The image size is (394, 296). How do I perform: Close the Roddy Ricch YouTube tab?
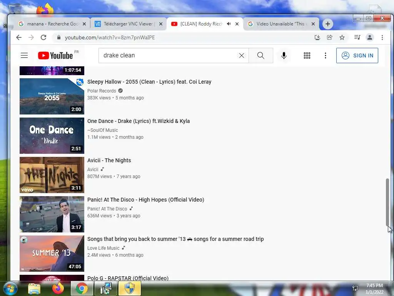(237, 24)
